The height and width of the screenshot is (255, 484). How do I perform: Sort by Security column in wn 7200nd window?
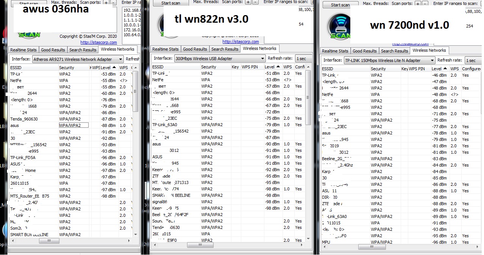tap(385, 69)
